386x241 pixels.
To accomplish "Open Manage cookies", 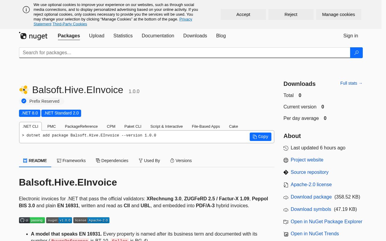I will coord(339,14).
